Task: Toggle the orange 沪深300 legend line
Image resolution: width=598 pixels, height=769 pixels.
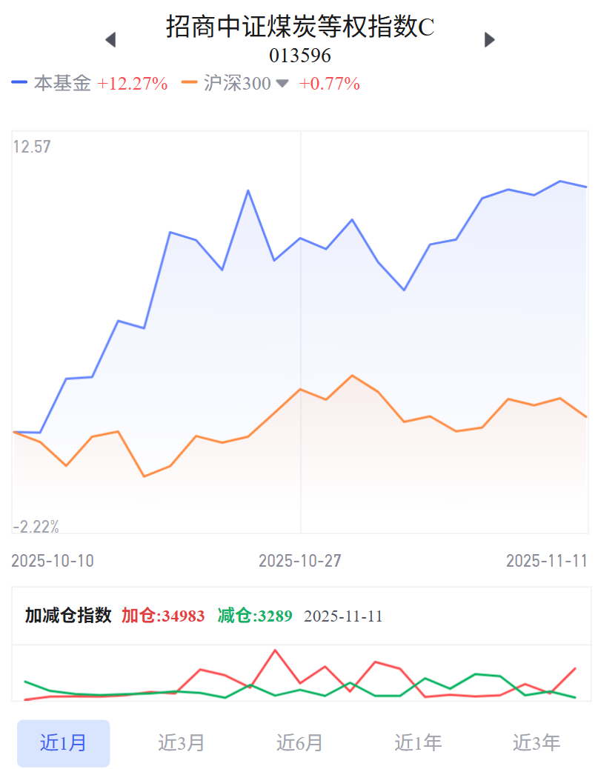Action: 190,83
